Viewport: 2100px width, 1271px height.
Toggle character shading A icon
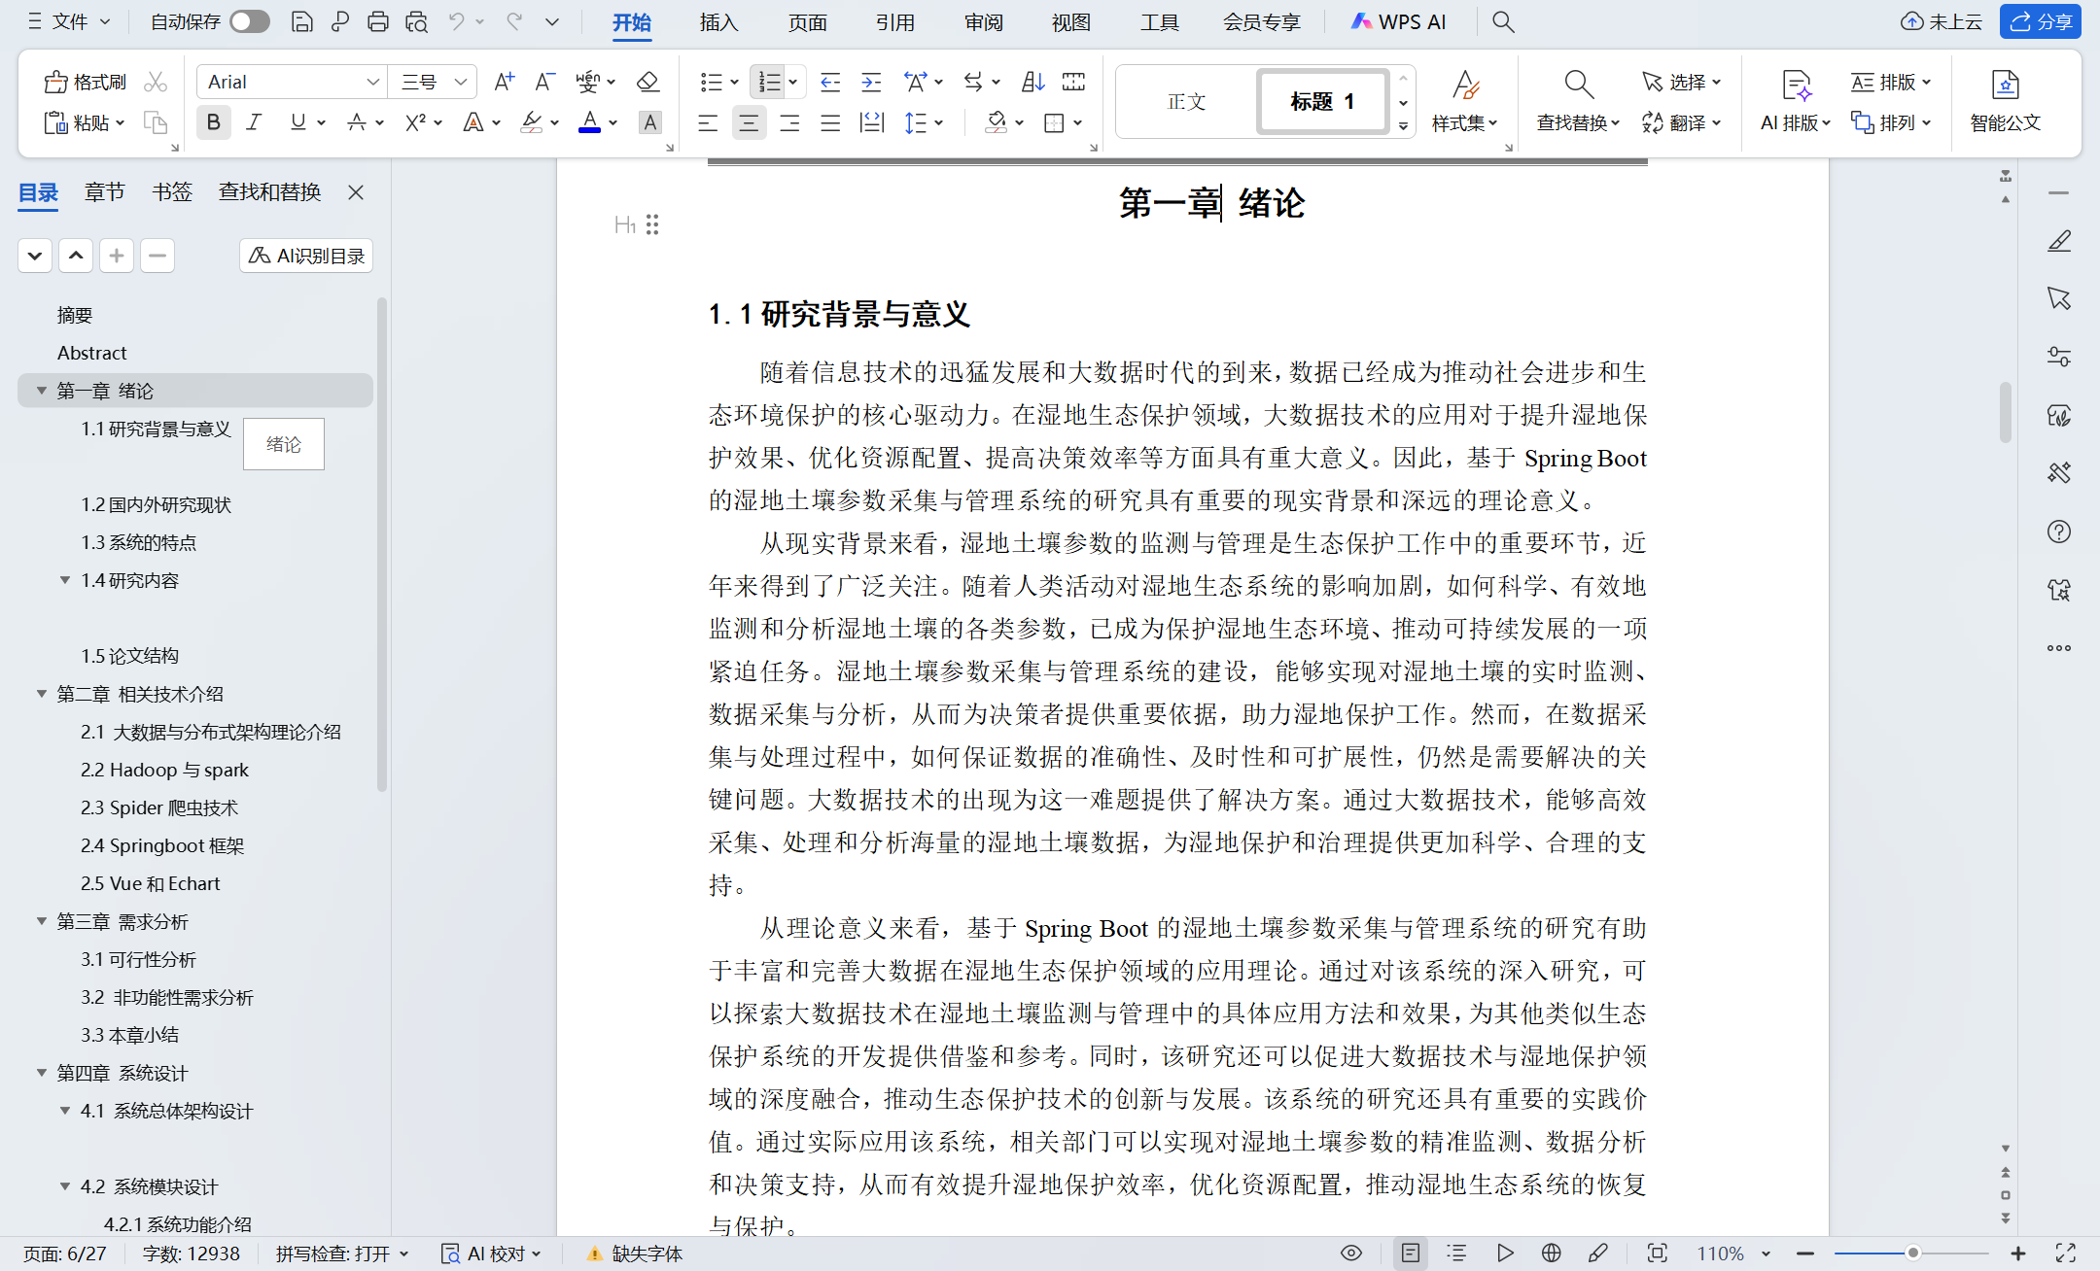click(x=649, y=122)
